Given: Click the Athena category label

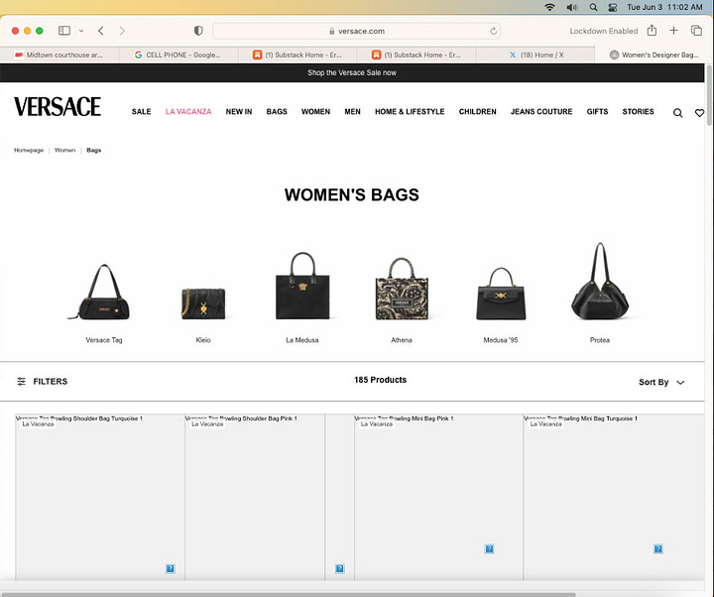Looking at the screenshot, I should (402, 340).
